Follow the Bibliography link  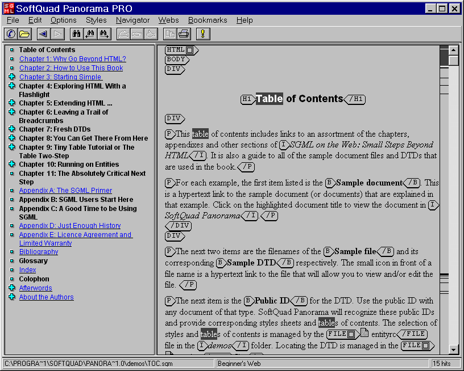tap(39, 252)
